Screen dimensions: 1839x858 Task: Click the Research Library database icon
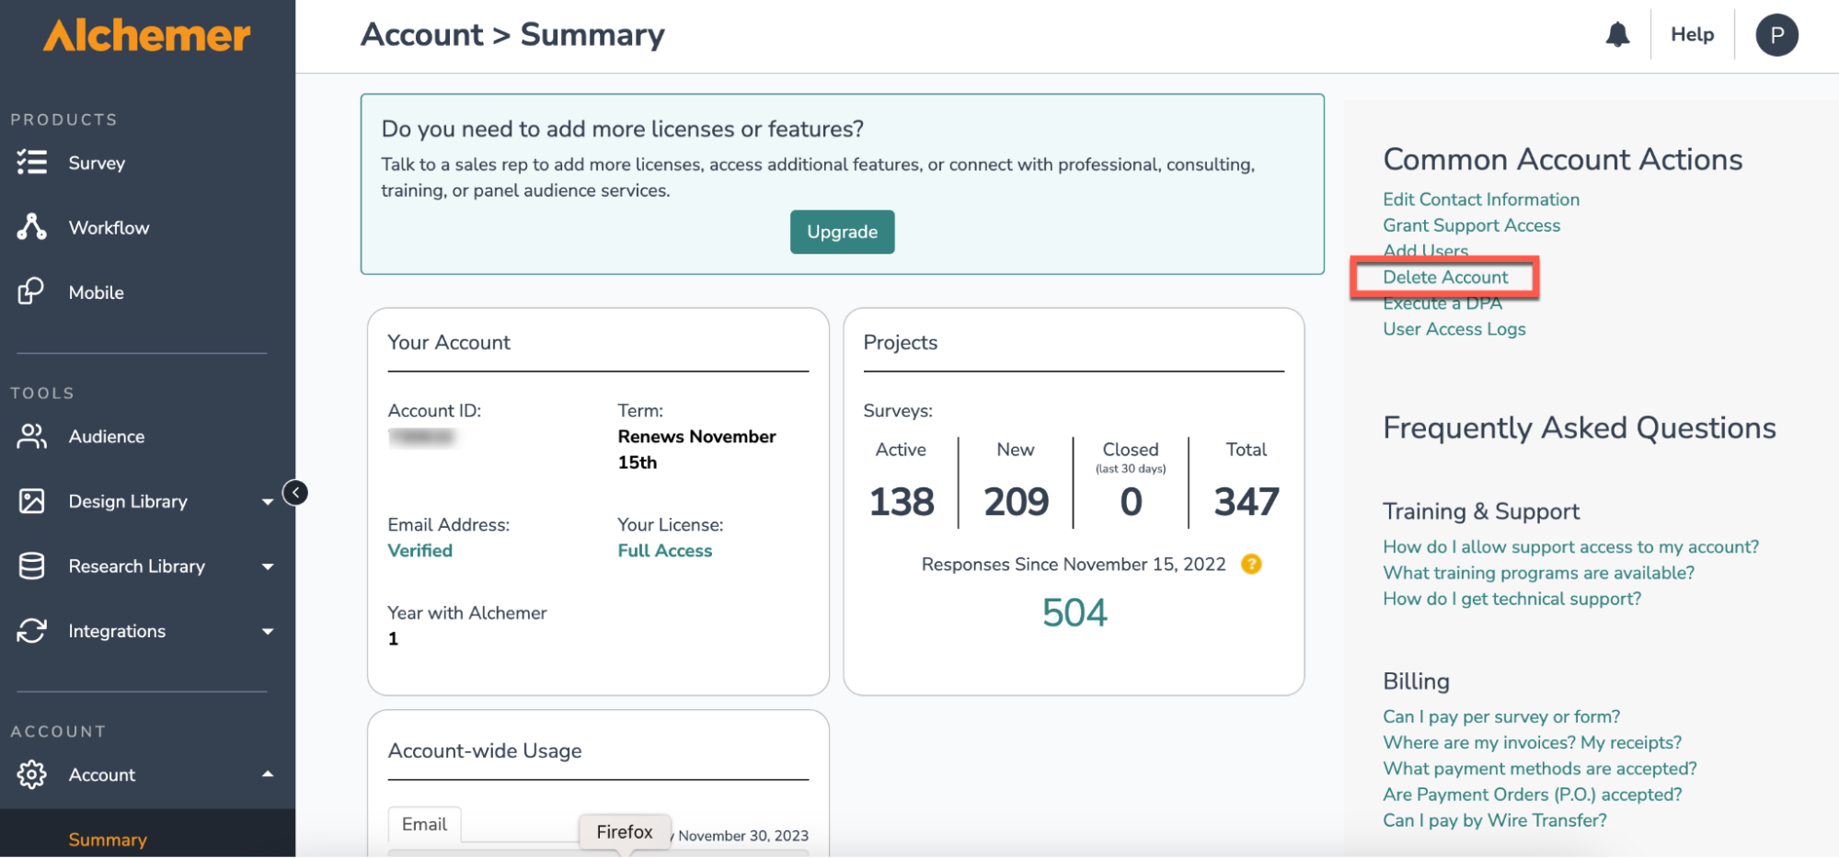[32, 566]
